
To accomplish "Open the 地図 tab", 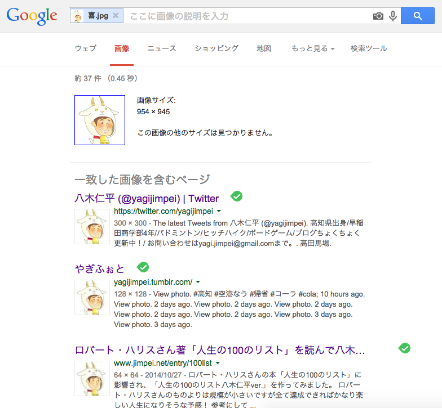I will [264, 48].
